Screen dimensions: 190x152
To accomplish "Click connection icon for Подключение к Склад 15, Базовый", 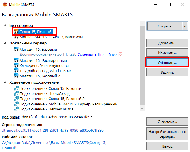I will 16,88.
